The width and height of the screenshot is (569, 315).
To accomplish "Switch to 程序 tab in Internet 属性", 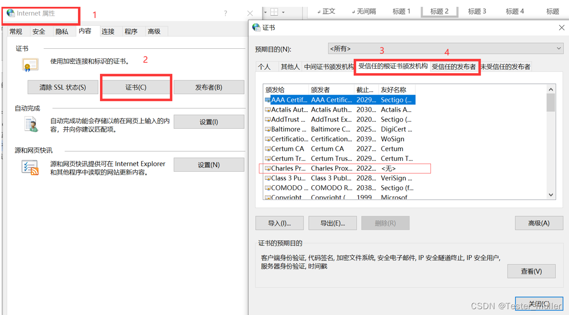I will coord(131,32).
